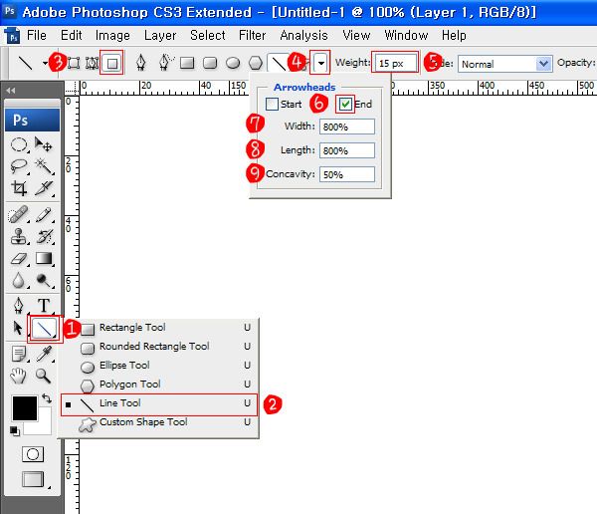The width and height of the screenshot is (597, 514).
Task: Select the Hand tool
Action: (18, 376)
